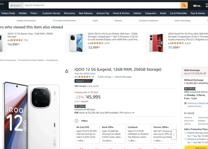The width and height of the screenshot is (208, 149).
Task: Tick the Mobile damage protection checkbox
Action: tap(186, 133)
